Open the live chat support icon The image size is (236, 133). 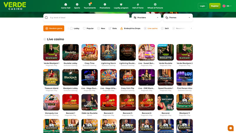pos(231,128)
